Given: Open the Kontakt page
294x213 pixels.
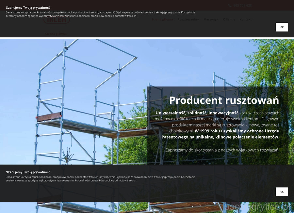Looking at the screenshot, I should click(245, 20).
